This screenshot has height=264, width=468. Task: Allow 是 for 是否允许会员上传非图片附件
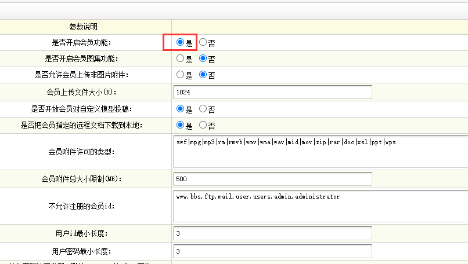pos(181,75)
